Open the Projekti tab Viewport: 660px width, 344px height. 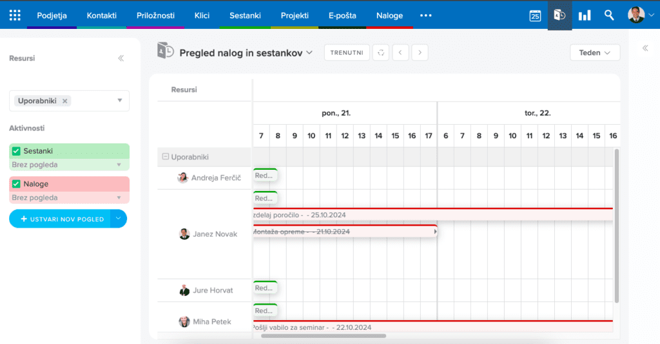(x=295, y=15)
